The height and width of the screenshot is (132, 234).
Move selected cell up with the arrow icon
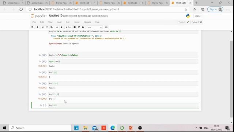coord(57,27)
